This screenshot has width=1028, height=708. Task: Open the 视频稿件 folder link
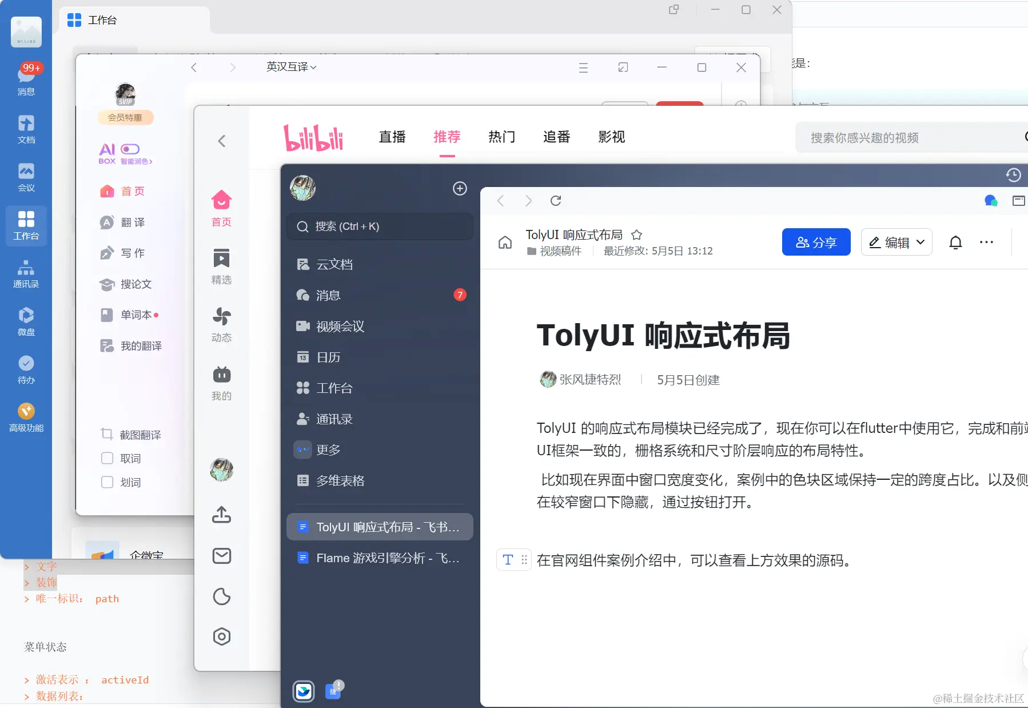point(554,251)
